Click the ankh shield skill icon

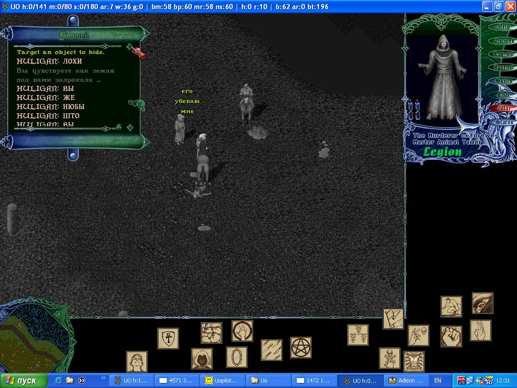(x=168, y=338)
